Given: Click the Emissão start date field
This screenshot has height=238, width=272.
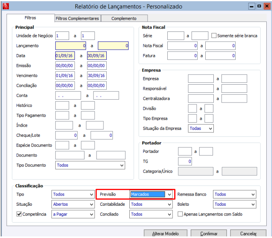Looking at the screenshot, I should (x=65, y=66).
